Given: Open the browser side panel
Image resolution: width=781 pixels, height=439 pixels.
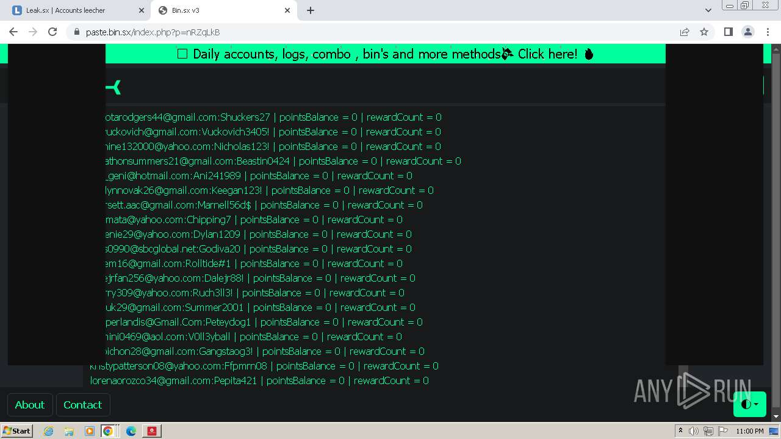Looking at the screenshot, I should click(x=728, y=32).
